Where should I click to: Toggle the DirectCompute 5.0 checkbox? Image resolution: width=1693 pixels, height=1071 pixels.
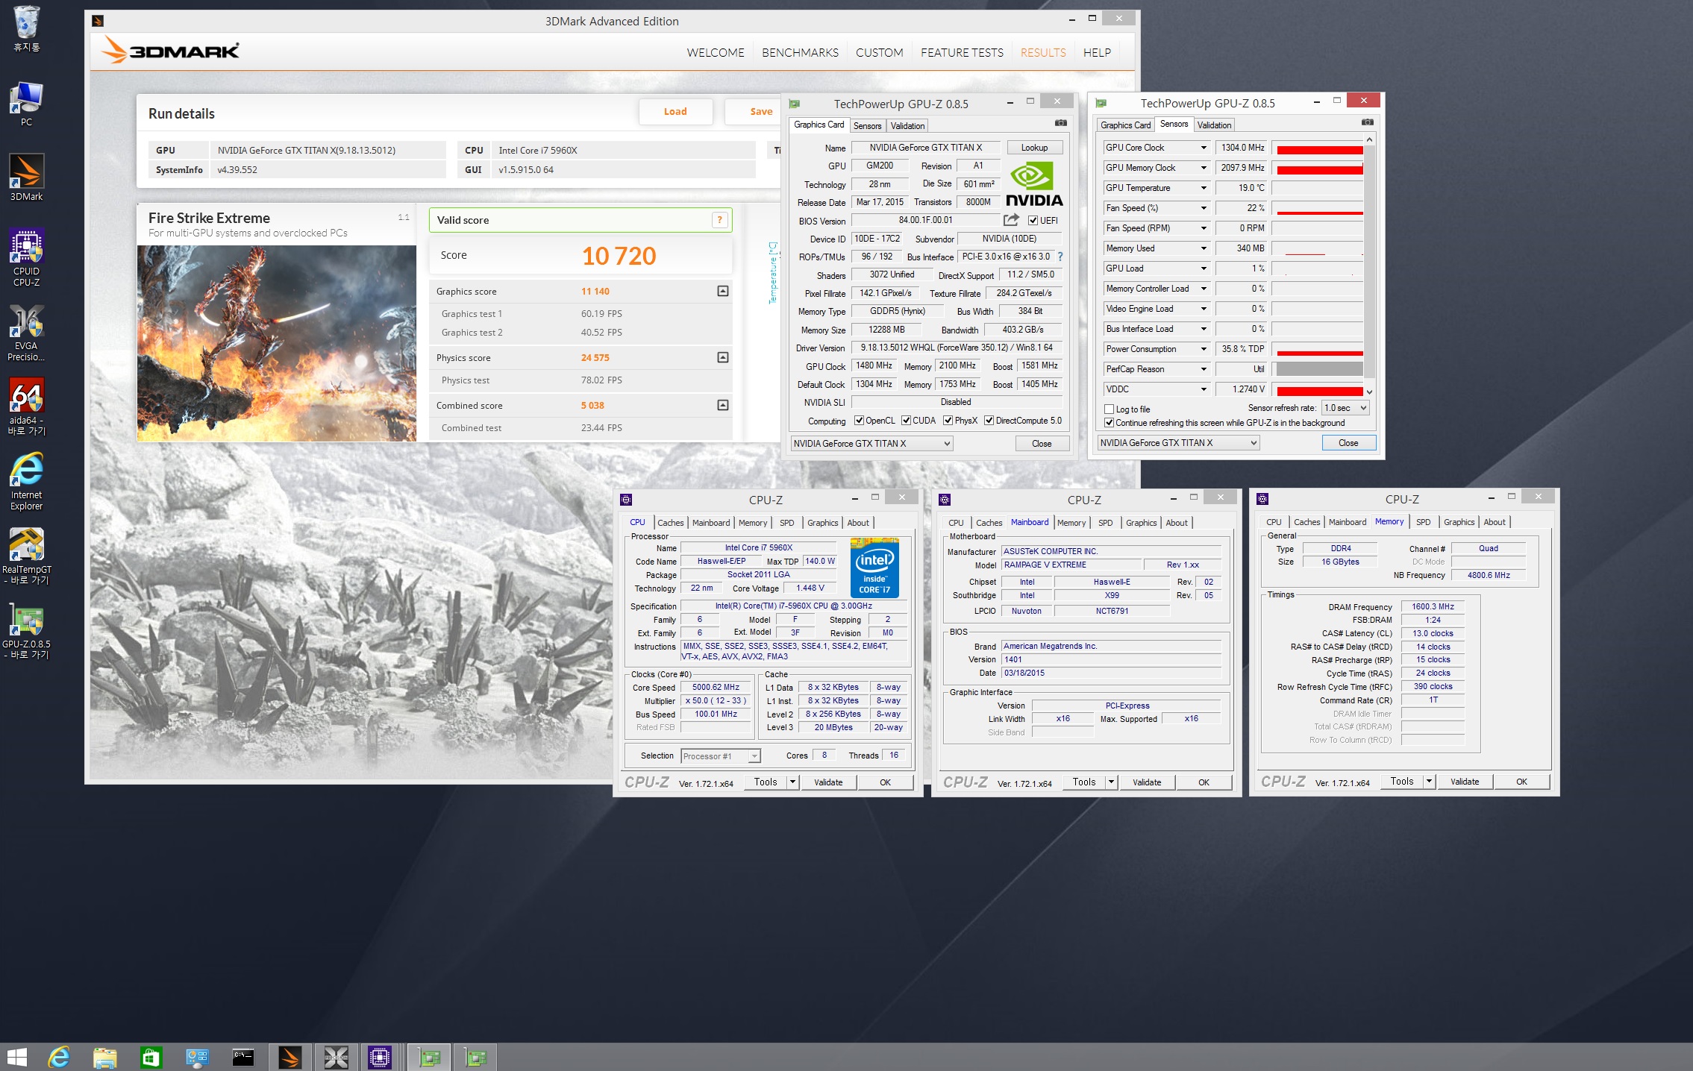(x=989, y=421)
